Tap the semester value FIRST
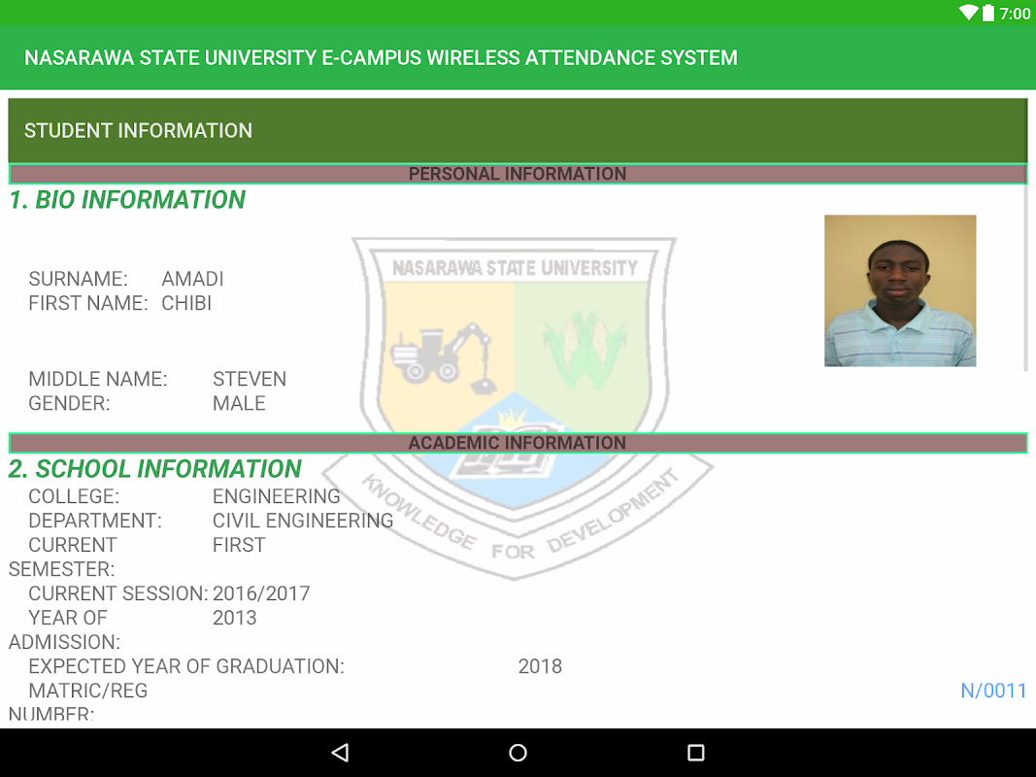Image resolution: width=1036 pixels, height=777 pixels. (x=239, y=545)
